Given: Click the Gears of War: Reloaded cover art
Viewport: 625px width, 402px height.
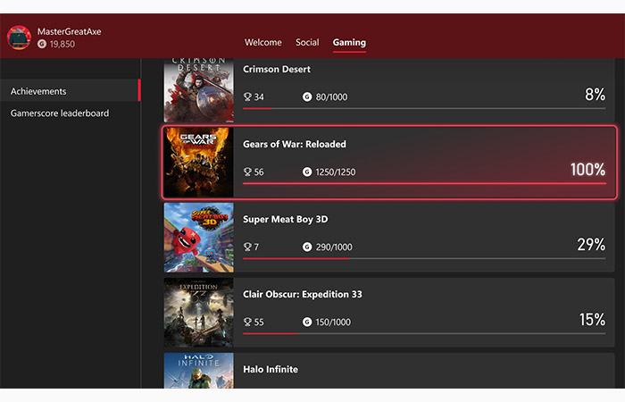Looking at the screenshot, I should click(198, 163).
